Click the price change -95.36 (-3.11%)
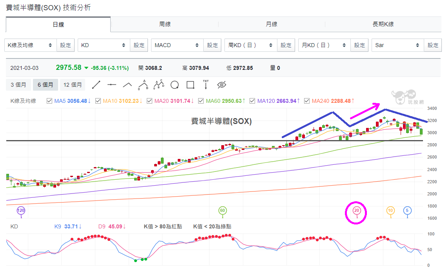This screenshot has width=443, height=268. (x=109, y=68)
